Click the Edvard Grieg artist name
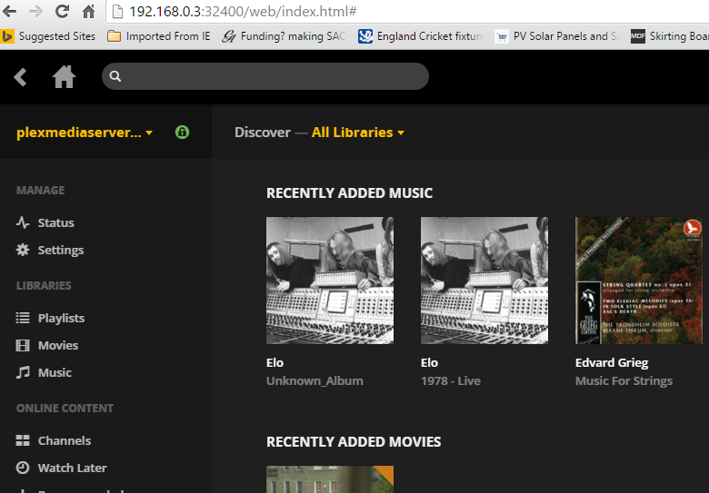709x493 pixels. [612, 362]
